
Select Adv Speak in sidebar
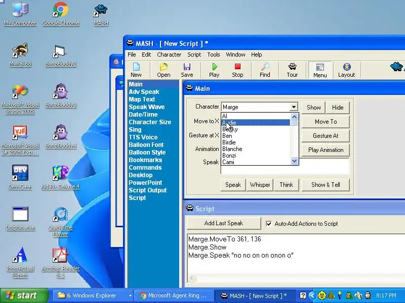(144, 92)
